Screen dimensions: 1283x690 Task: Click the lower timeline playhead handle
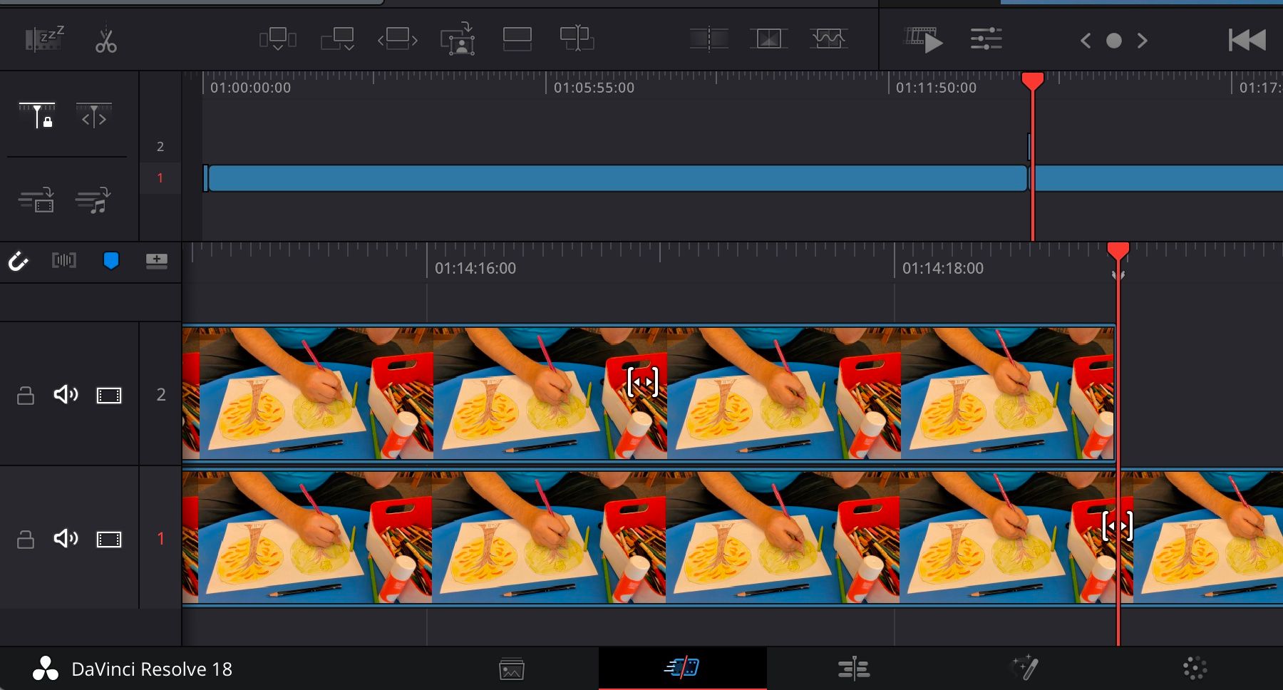(1118, 251)
